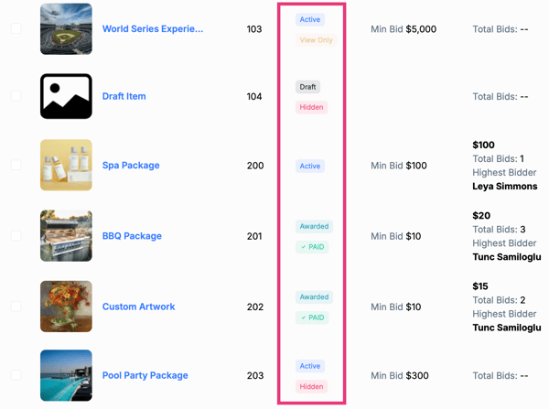Click the BBQ Package grill thumbnail
Viewport: 549px width, 409px height.
pos(66,236)
